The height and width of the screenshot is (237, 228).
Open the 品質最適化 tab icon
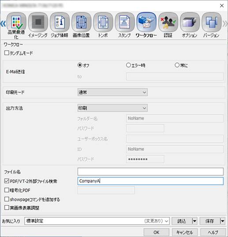click(x=16, y=22)
